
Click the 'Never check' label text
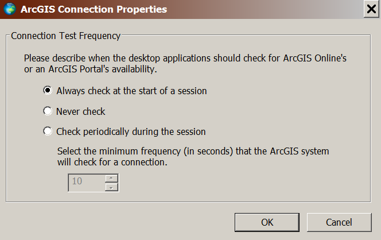click(x=81, y=111)
